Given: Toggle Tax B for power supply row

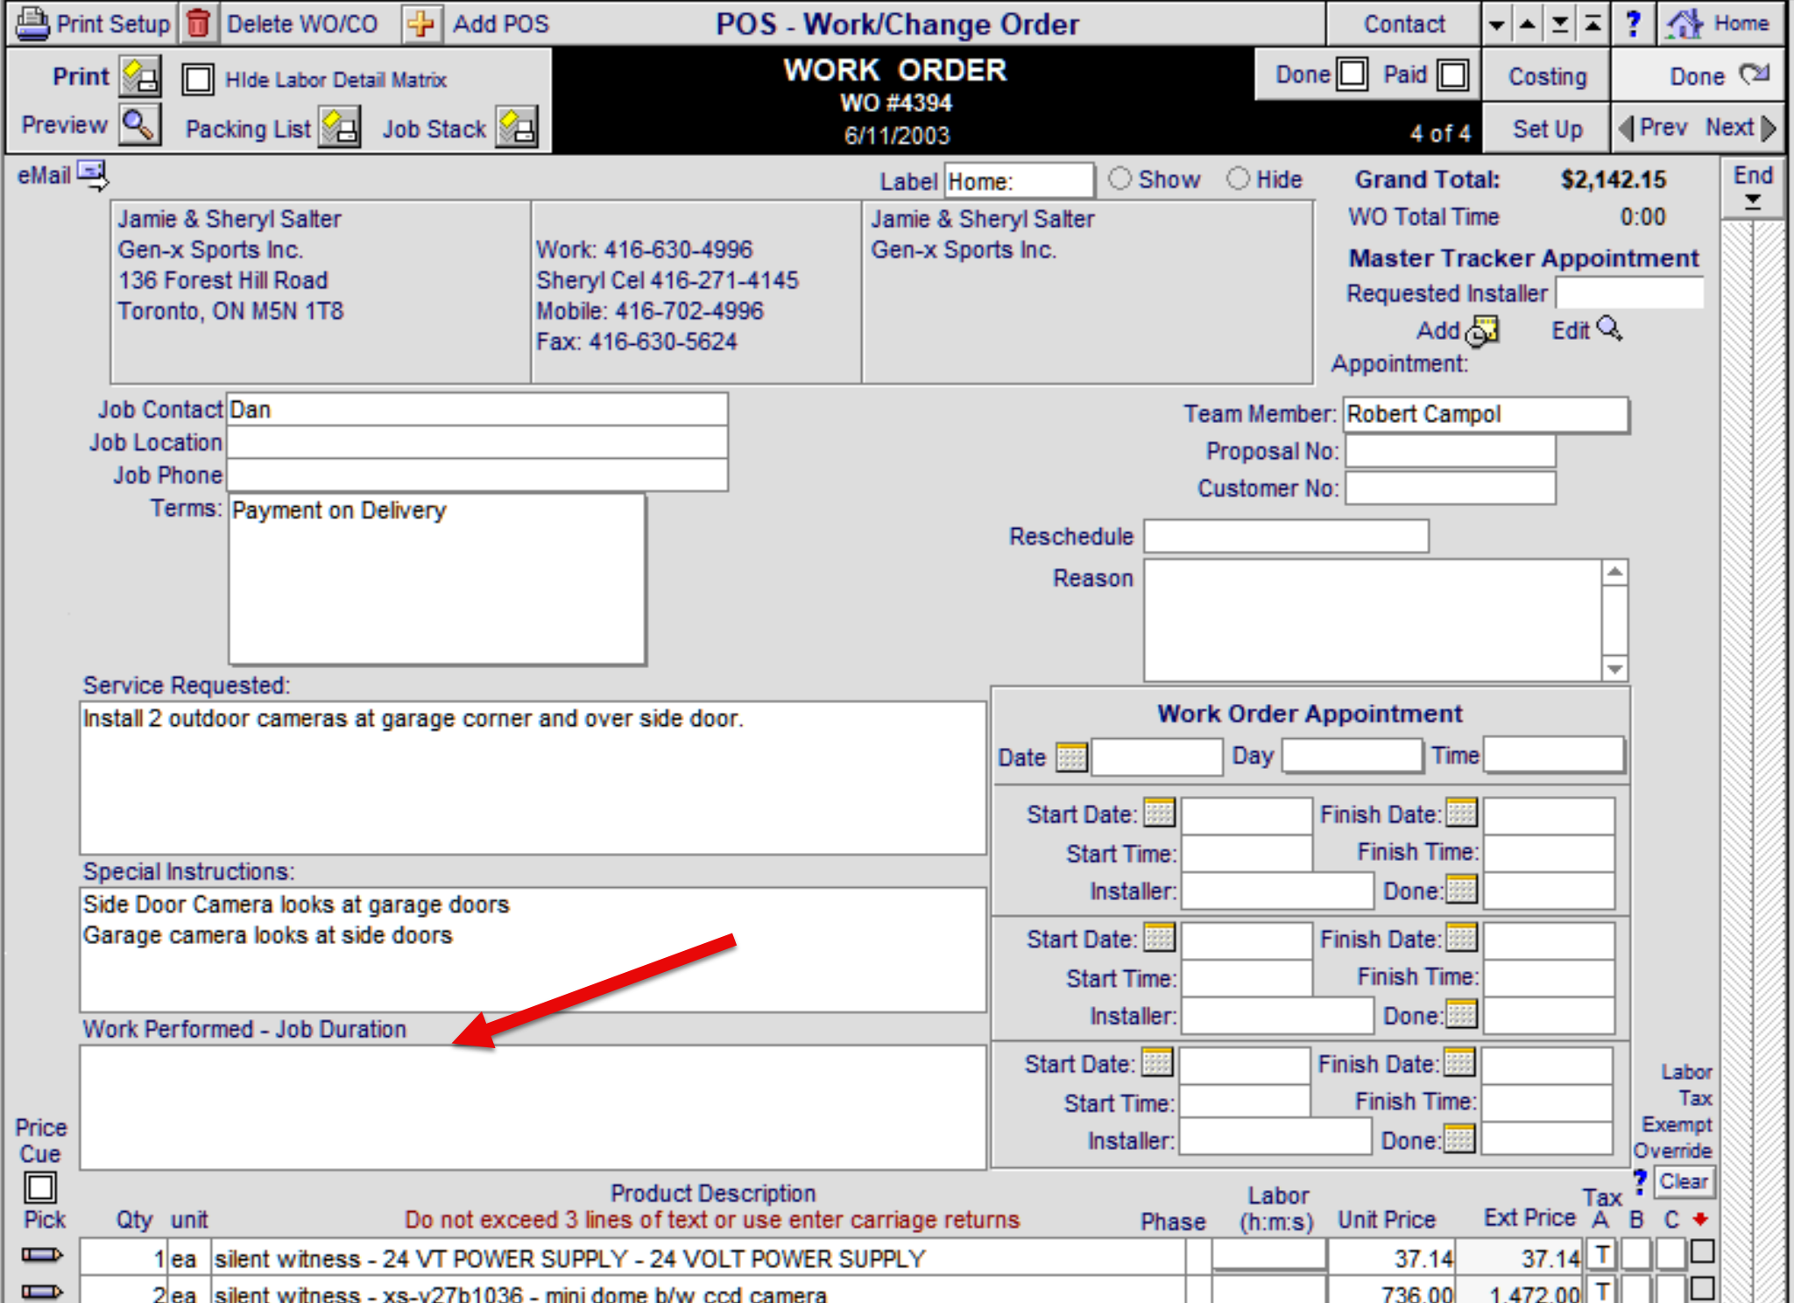Looking at the screenshot, I should (1635, 1255).
